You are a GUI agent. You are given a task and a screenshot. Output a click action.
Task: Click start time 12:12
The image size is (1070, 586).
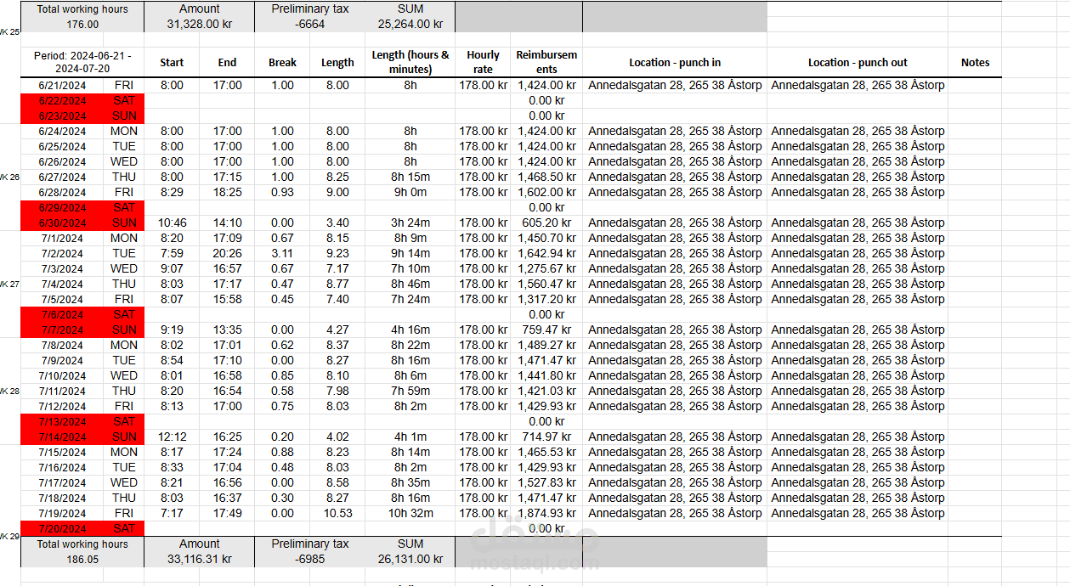[x=172, y=437]
